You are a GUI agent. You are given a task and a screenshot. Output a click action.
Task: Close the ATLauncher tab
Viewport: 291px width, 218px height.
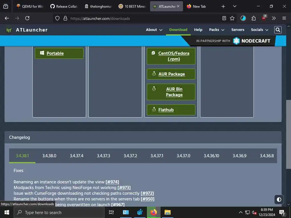[x=178, y=6]
